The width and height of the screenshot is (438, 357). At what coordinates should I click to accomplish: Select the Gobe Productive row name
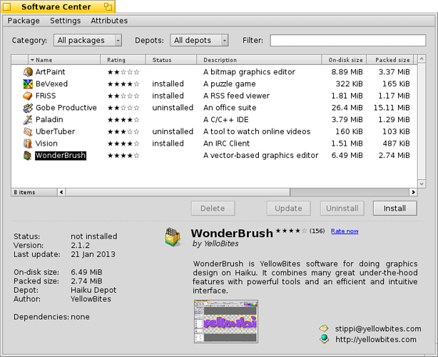(x=66, y=108)
